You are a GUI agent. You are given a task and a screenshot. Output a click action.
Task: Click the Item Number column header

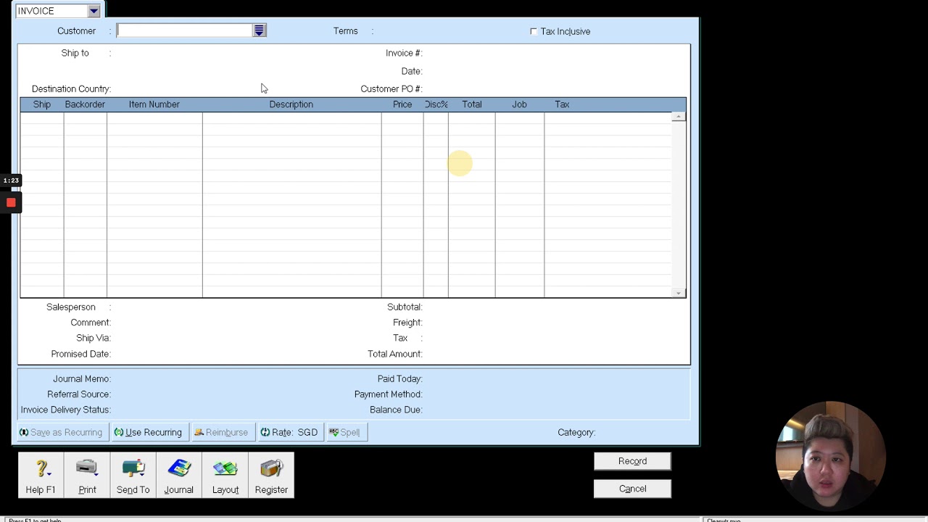(x=154, y=104)
